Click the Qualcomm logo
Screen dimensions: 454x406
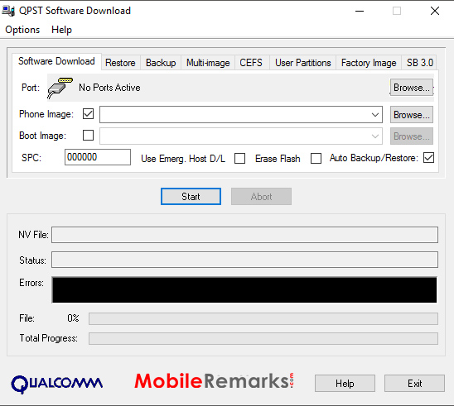coord(56,384)
